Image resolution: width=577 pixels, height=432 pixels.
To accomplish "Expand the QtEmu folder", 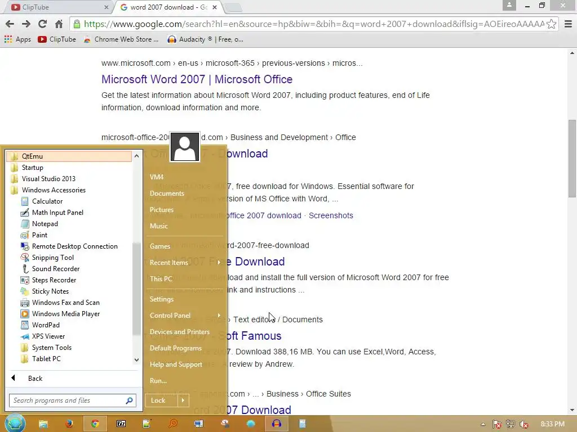I will point(69,156).
